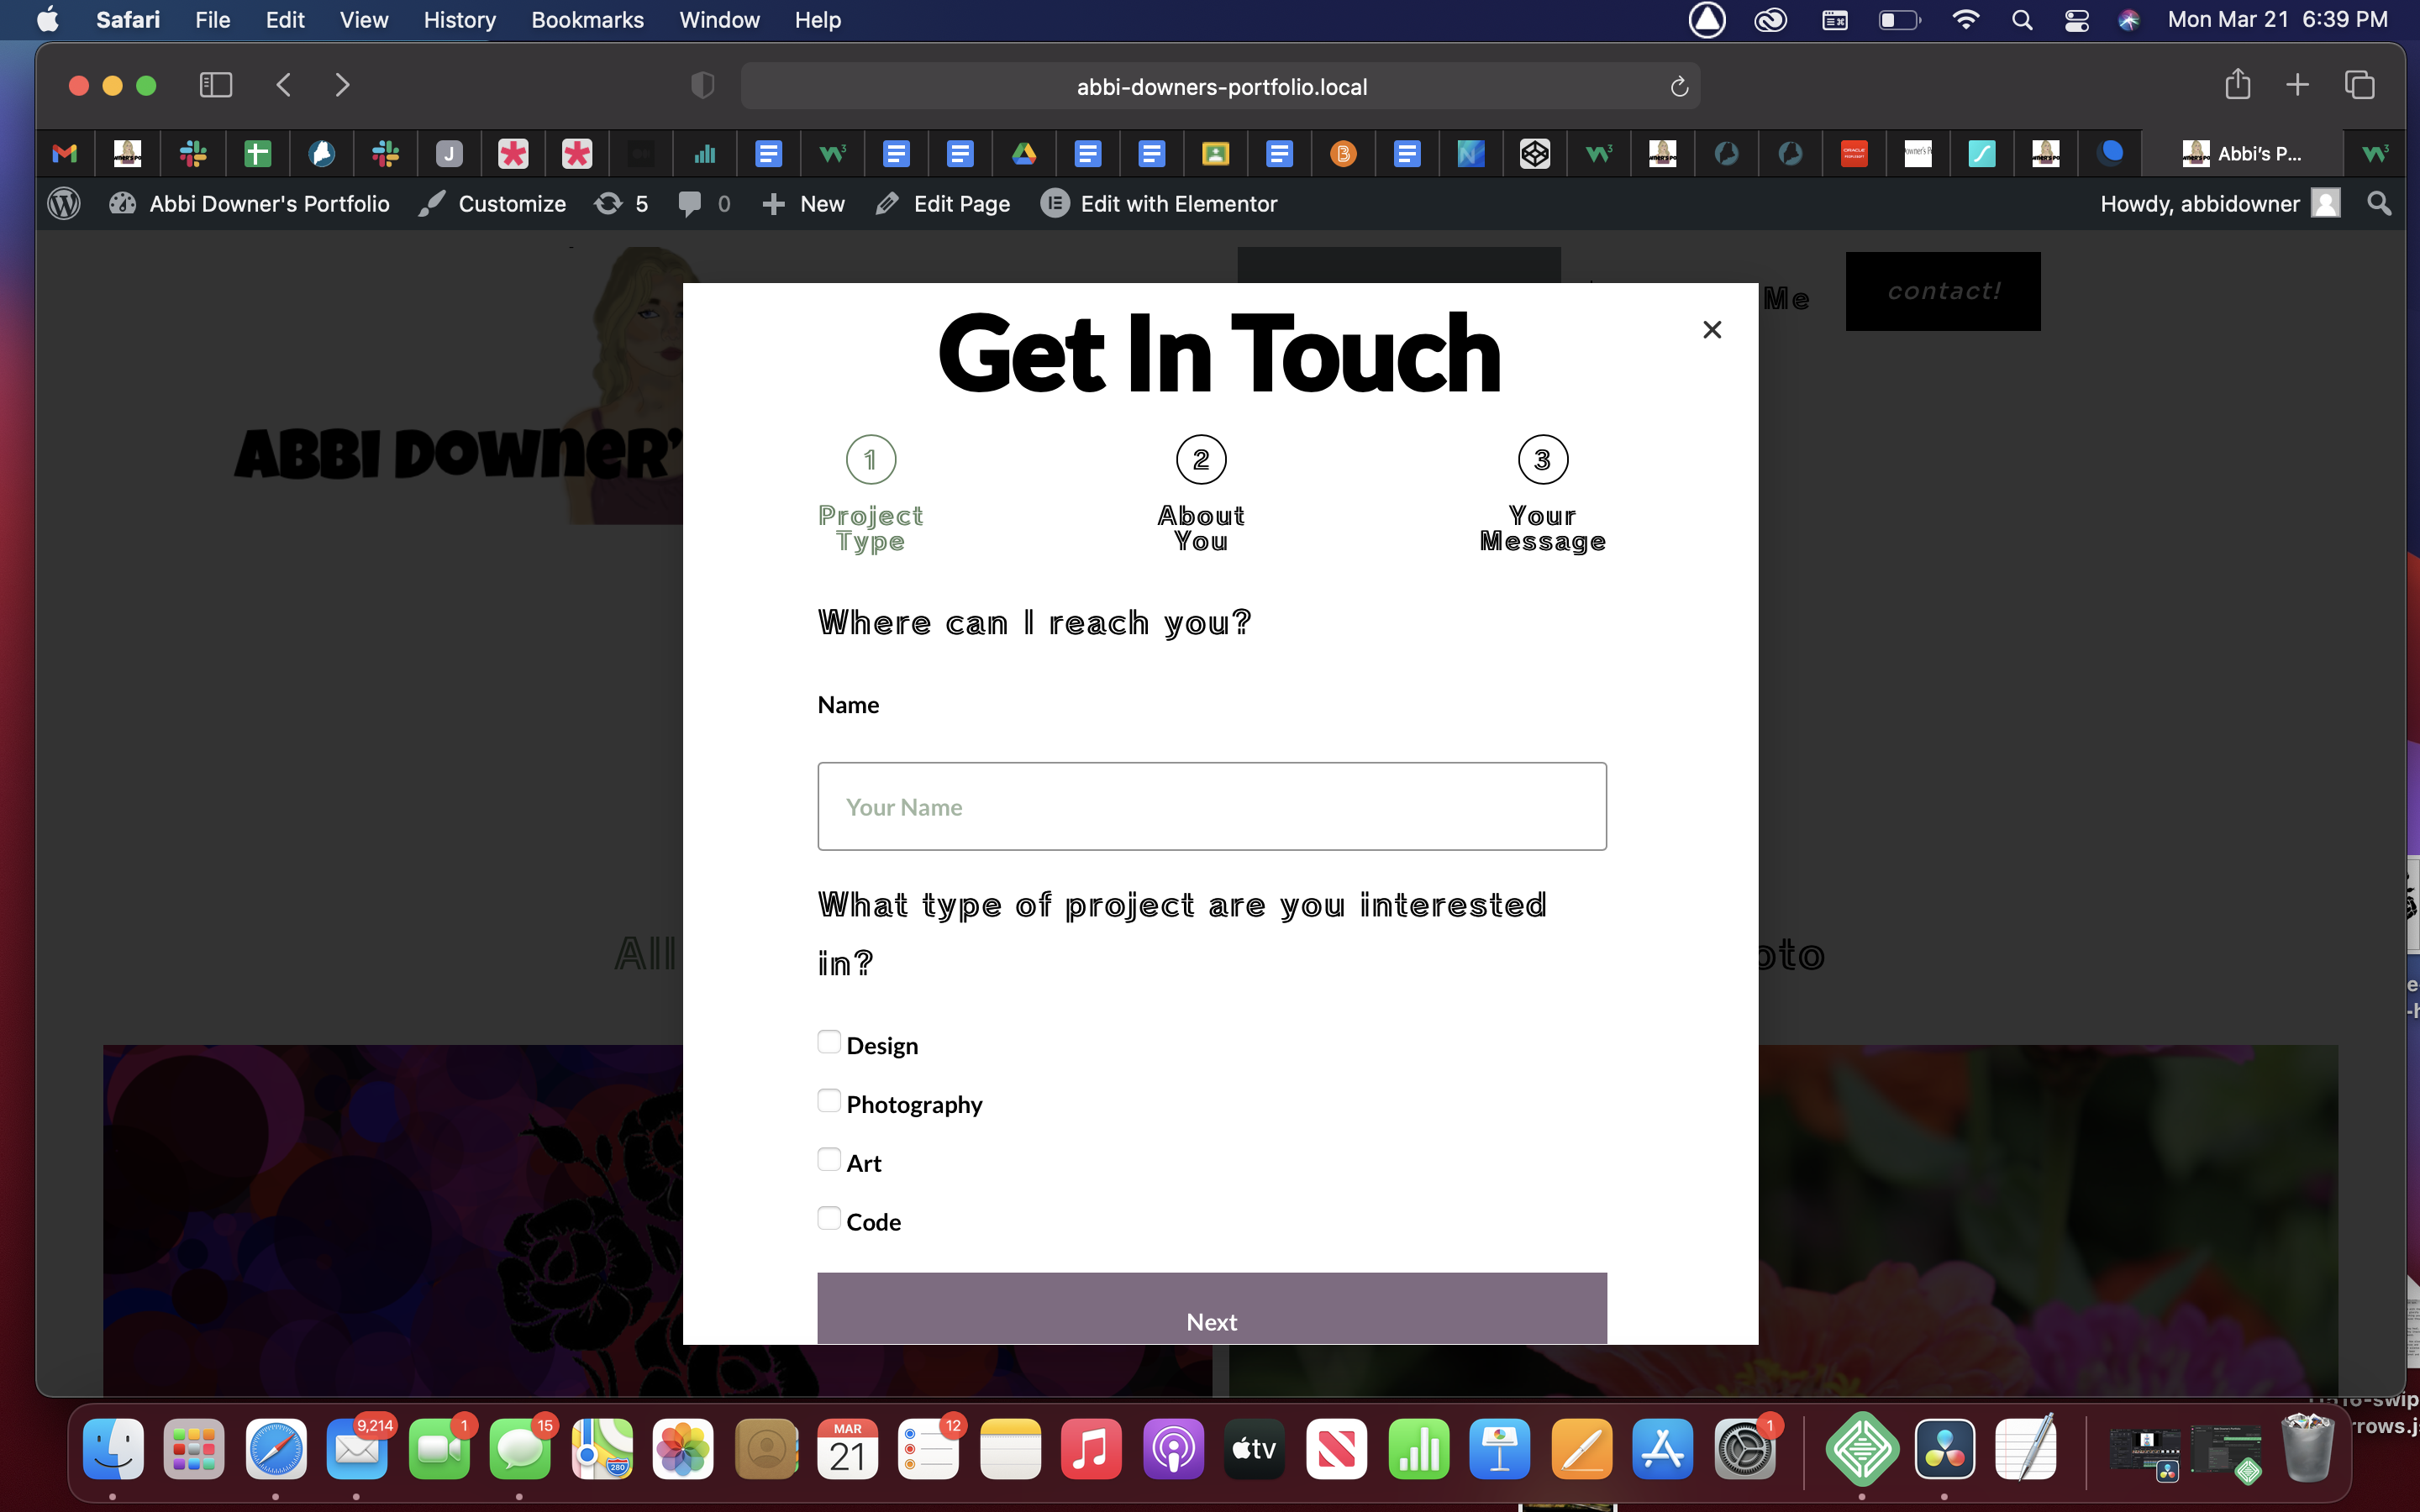The width and height of the screenshot is (2420, 1512).
Task: Click the Your Name input field
Action: coord(1211,807)
